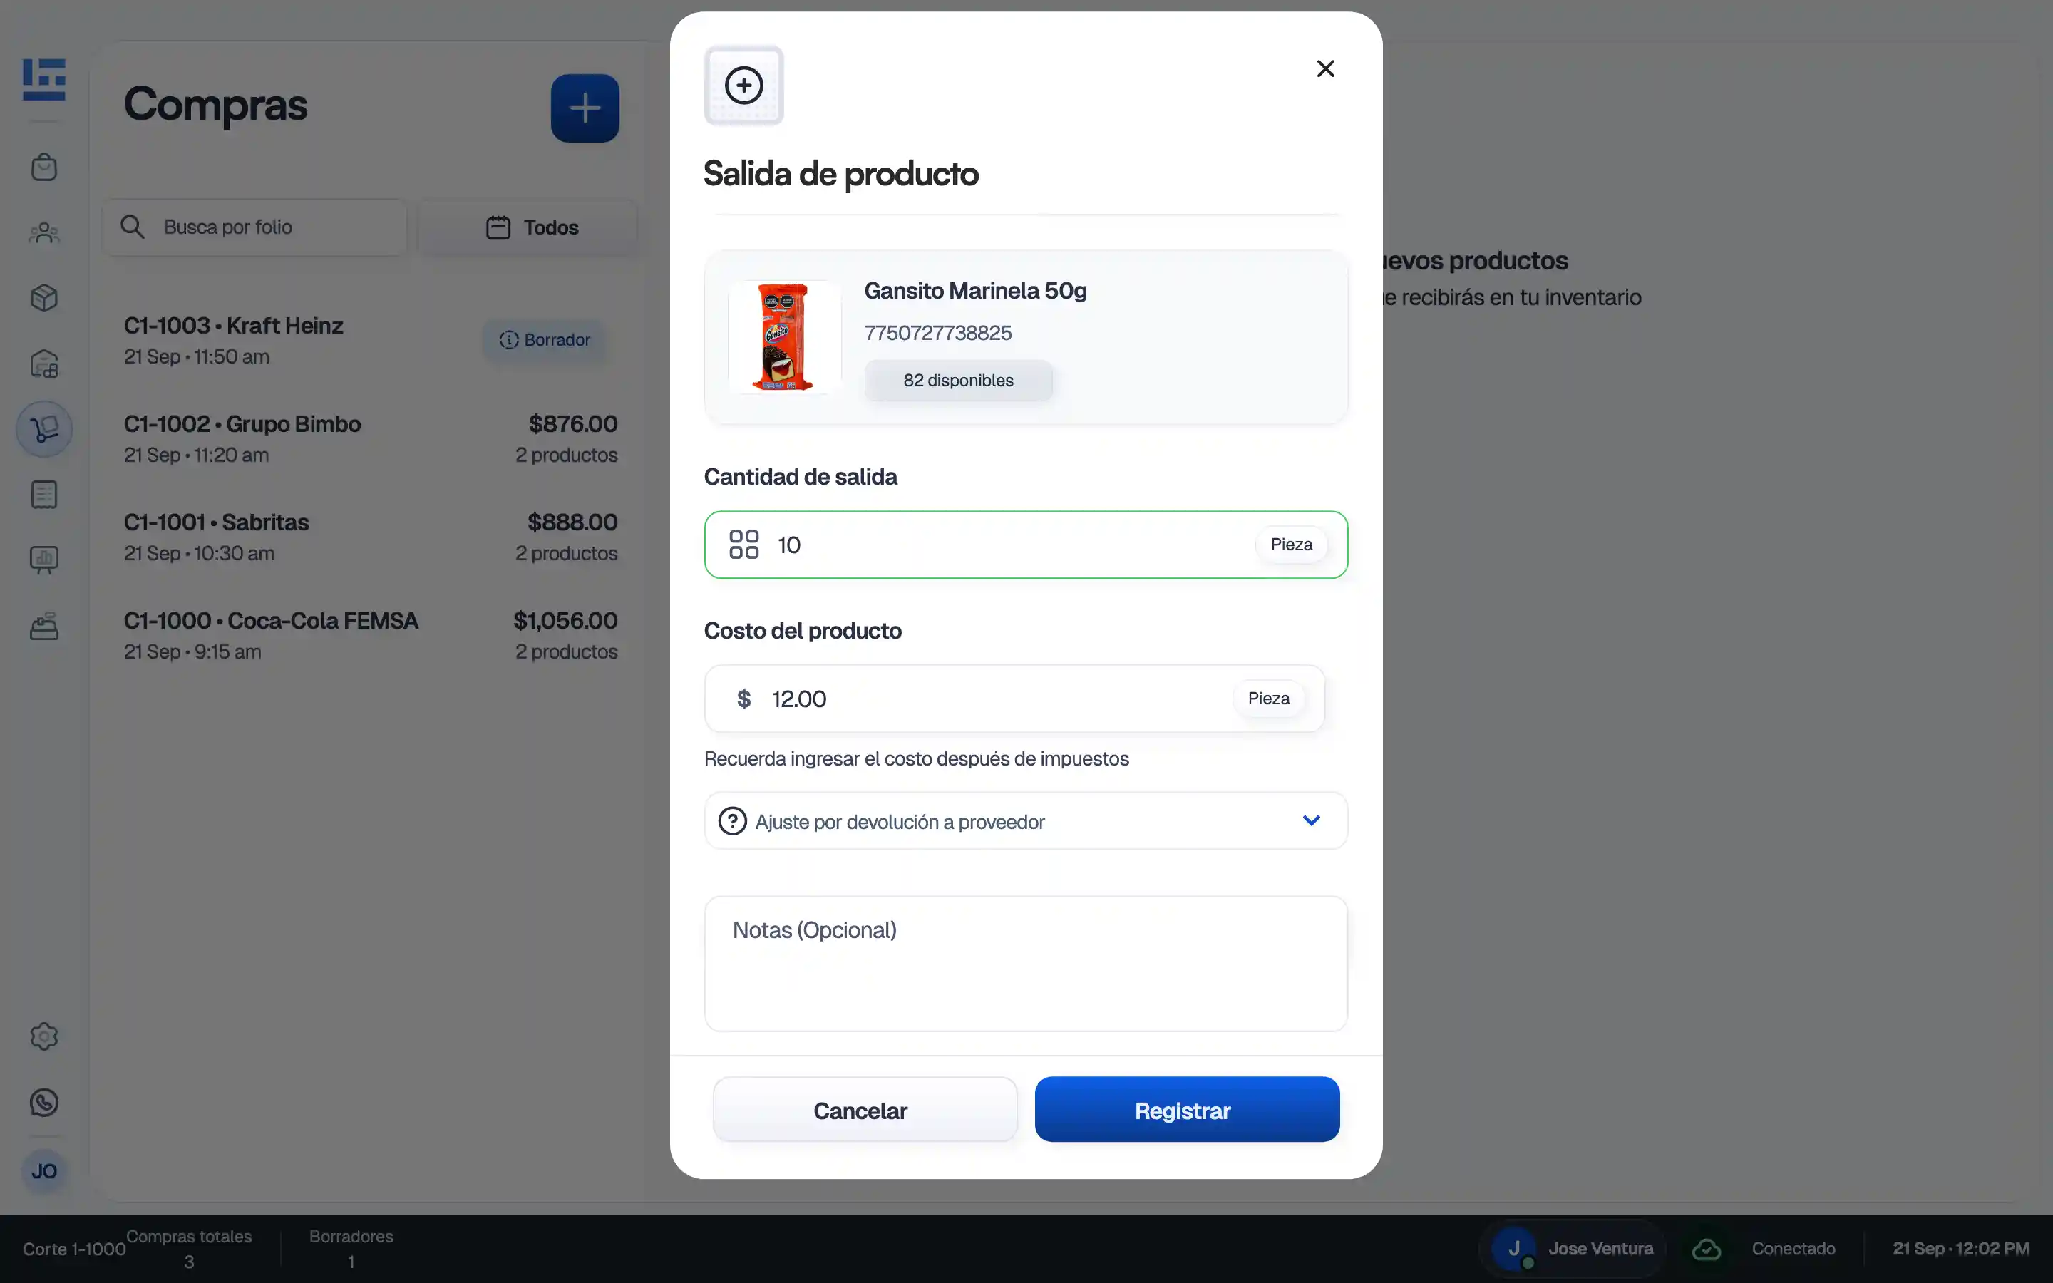This screenshot has height=1283, width=2053.
Task: Click the Gansito Marinela product thumbnail
Action: click(x=784, y=338)
